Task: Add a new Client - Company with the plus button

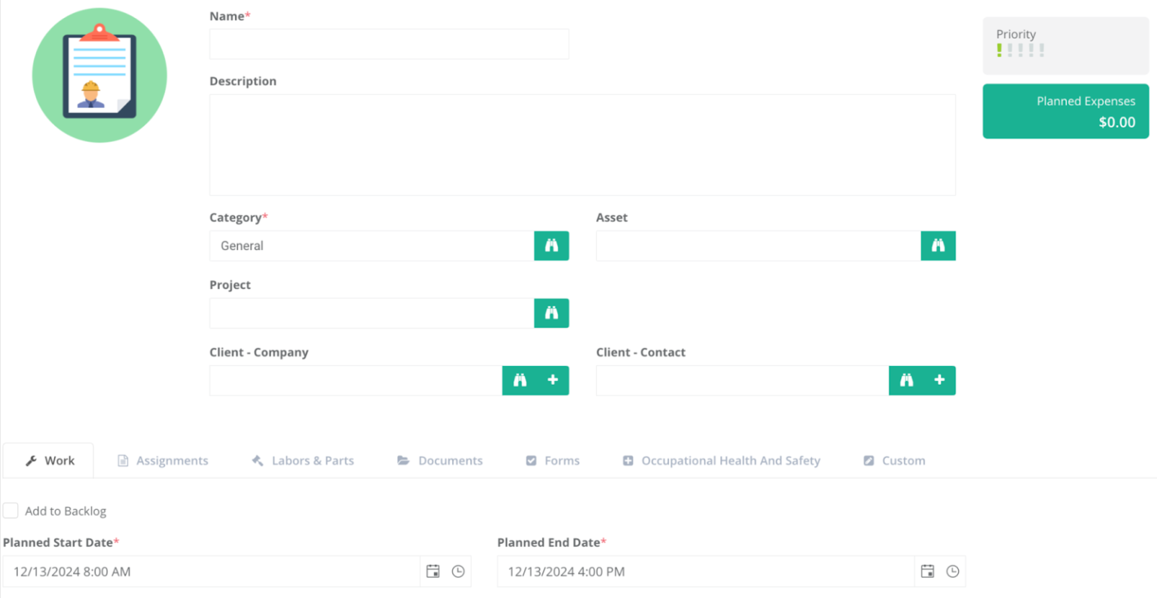Action: tap(552, 380)
